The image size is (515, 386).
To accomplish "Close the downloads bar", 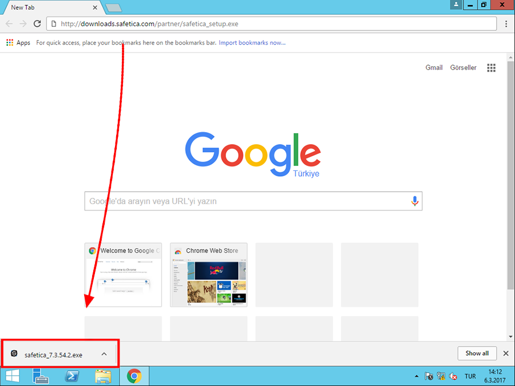I will [506, 353].
